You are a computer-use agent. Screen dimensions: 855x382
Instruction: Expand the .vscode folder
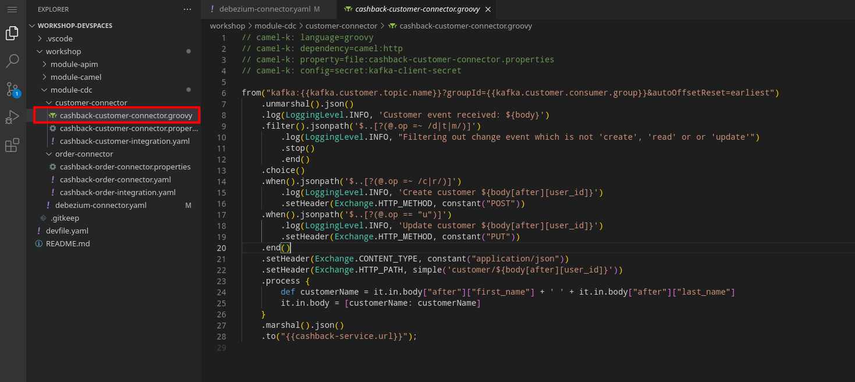tap(59, 38)
